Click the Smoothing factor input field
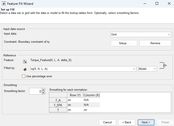174x126 pixels. pos(36,91)
